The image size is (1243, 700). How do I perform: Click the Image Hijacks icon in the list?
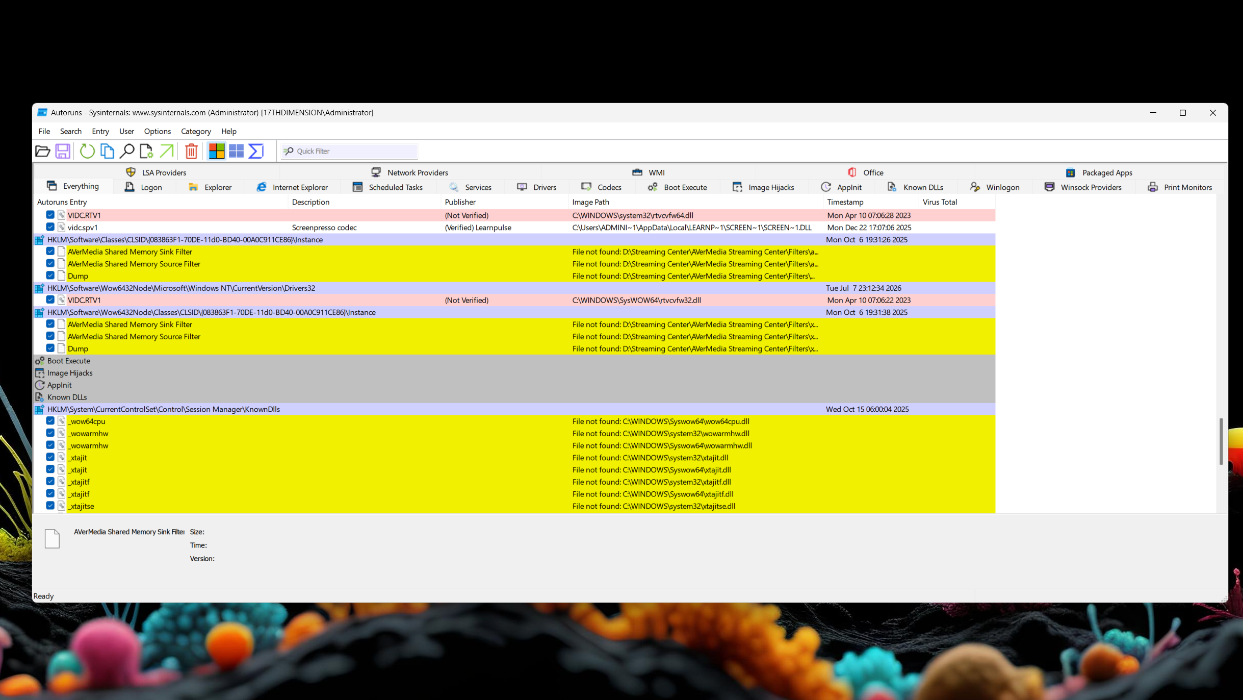(x=40, y=373)
